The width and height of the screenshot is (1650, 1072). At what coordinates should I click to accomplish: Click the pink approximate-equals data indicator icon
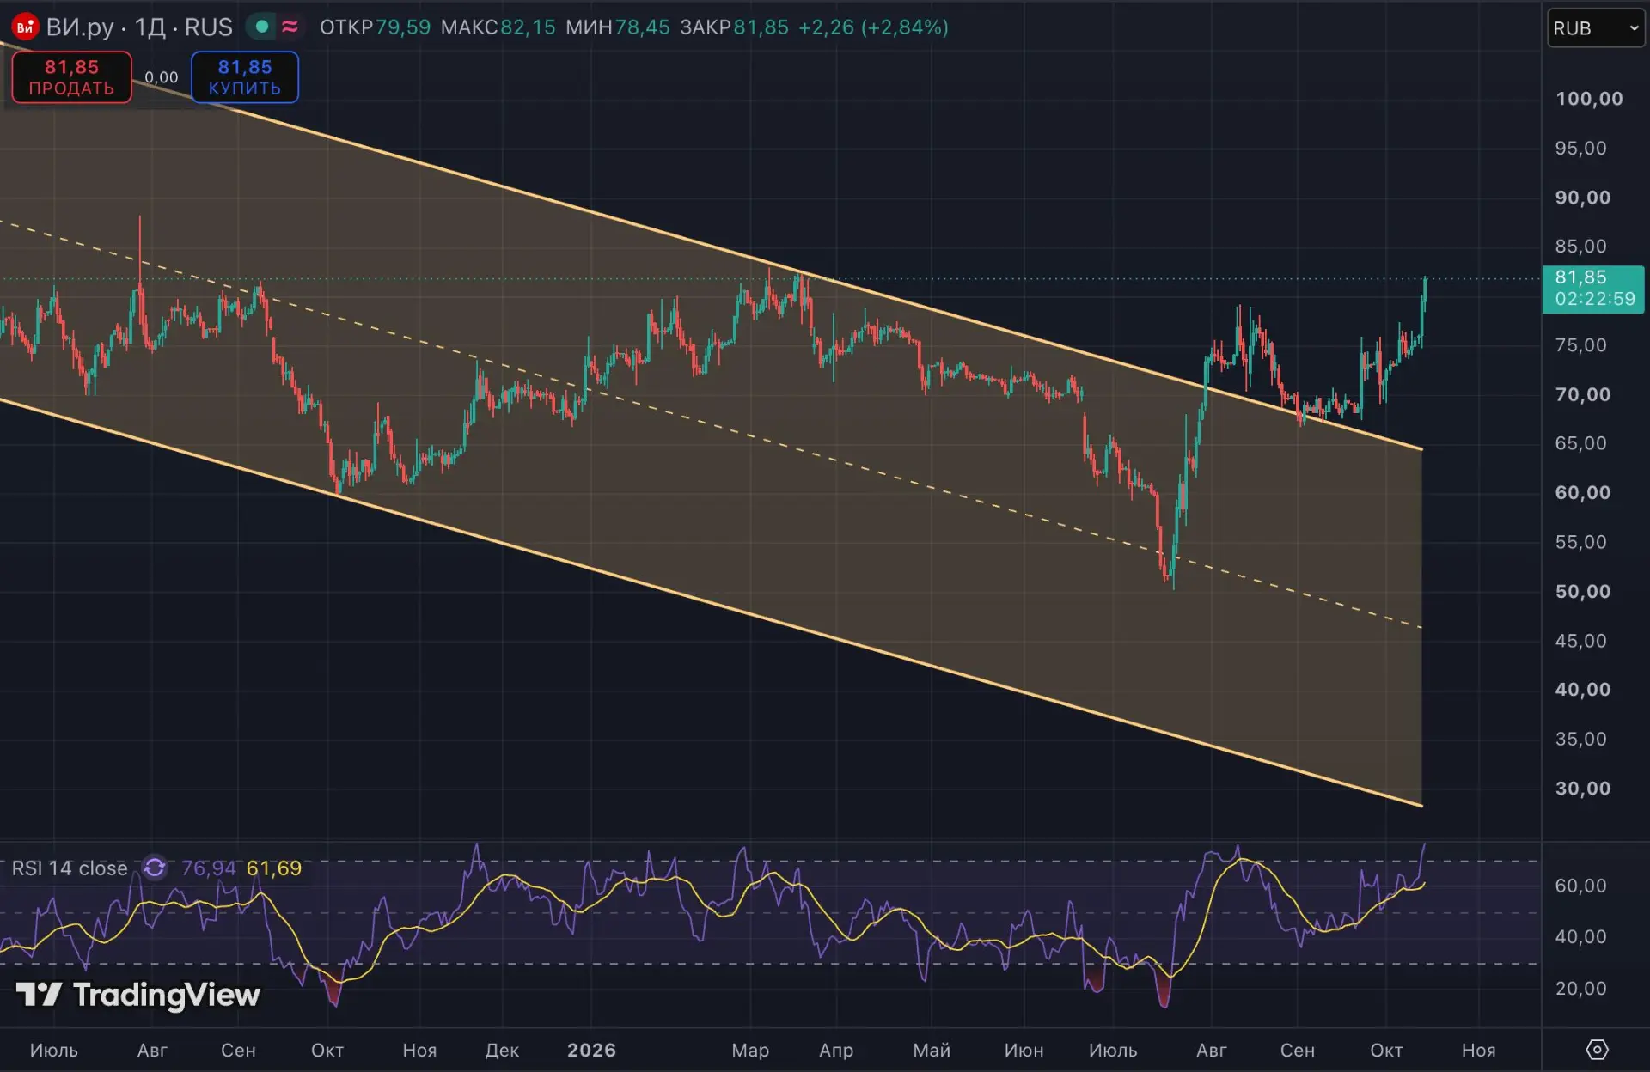tap(290, 27)
